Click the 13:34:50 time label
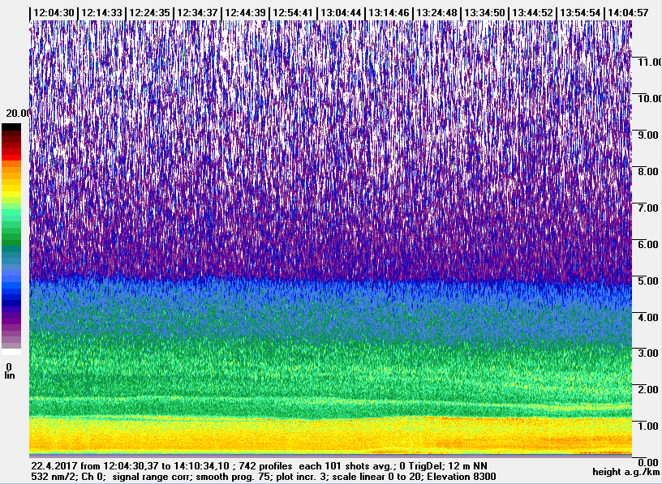Viewport: 662px width, 484px height. (484, 13)
